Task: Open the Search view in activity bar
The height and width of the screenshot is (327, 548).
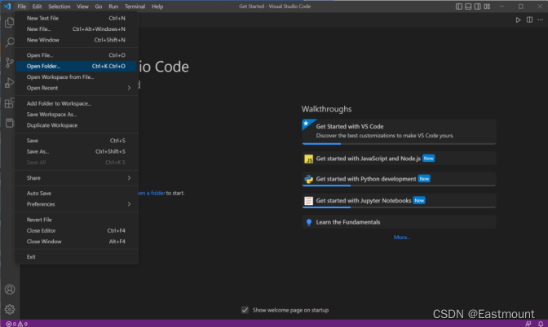Action: coord(10,42)
